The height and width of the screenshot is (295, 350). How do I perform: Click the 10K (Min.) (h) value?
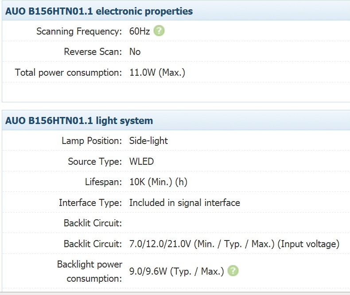click(x=158, y=182)
